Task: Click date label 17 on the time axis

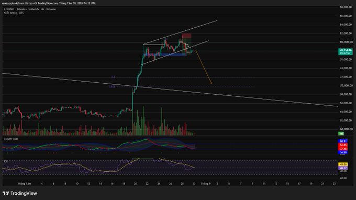Action: pyautogui.click(x=299, y=184)
